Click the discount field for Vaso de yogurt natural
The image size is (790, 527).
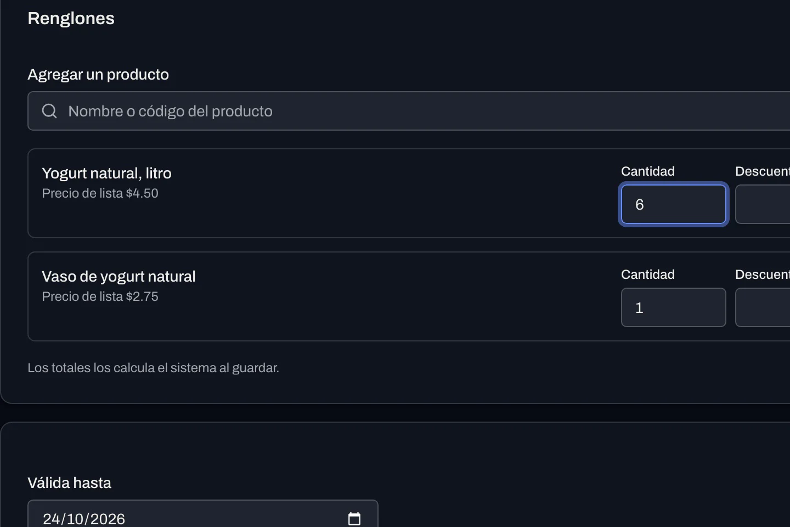point(763,307)
